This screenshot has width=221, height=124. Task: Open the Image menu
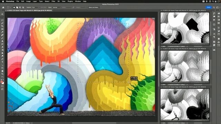(28, 1)
